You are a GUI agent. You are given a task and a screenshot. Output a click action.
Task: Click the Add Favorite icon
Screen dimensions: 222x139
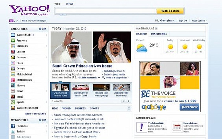coord(13,137)
